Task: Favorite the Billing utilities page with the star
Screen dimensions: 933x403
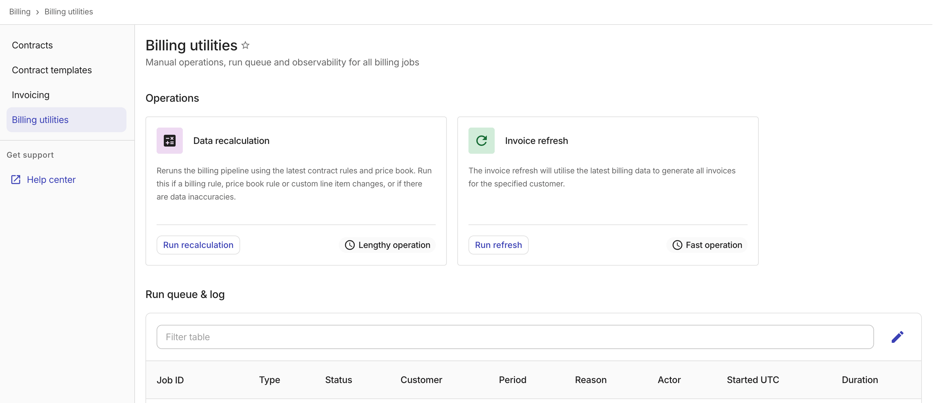Action: (245, 45)
